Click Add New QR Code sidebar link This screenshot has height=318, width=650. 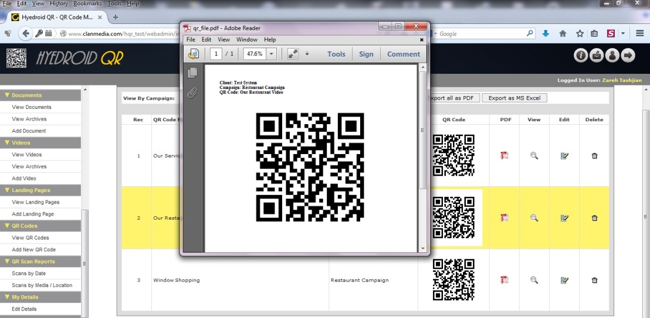[33, 249]
